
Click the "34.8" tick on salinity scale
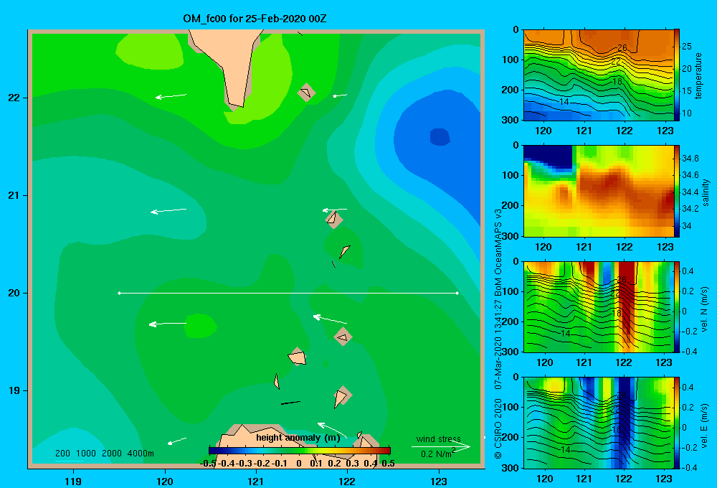click(690, 159)
